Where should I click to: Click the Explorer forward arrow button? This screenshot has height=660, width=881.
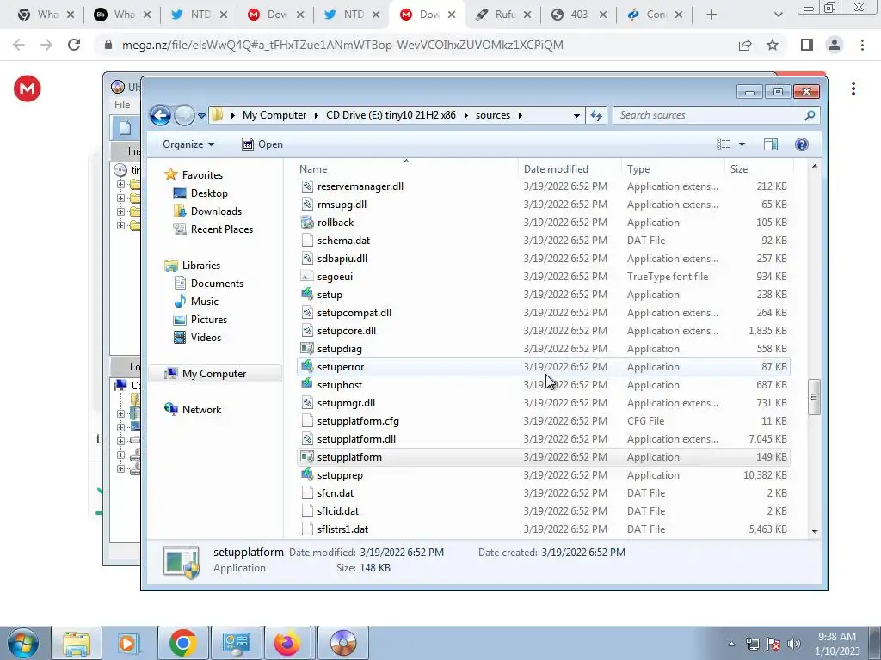pyautogui.click(x=184, y=116)
